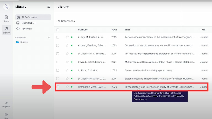Select All References in library panel
The height and width of the screenshot is (119, 212).
click(x=33, y=17)
